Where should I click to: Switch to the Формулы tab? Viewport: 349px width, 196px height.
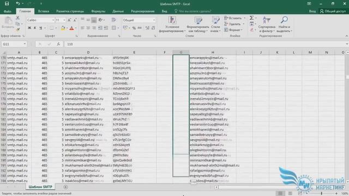click(x=98, y=11)
